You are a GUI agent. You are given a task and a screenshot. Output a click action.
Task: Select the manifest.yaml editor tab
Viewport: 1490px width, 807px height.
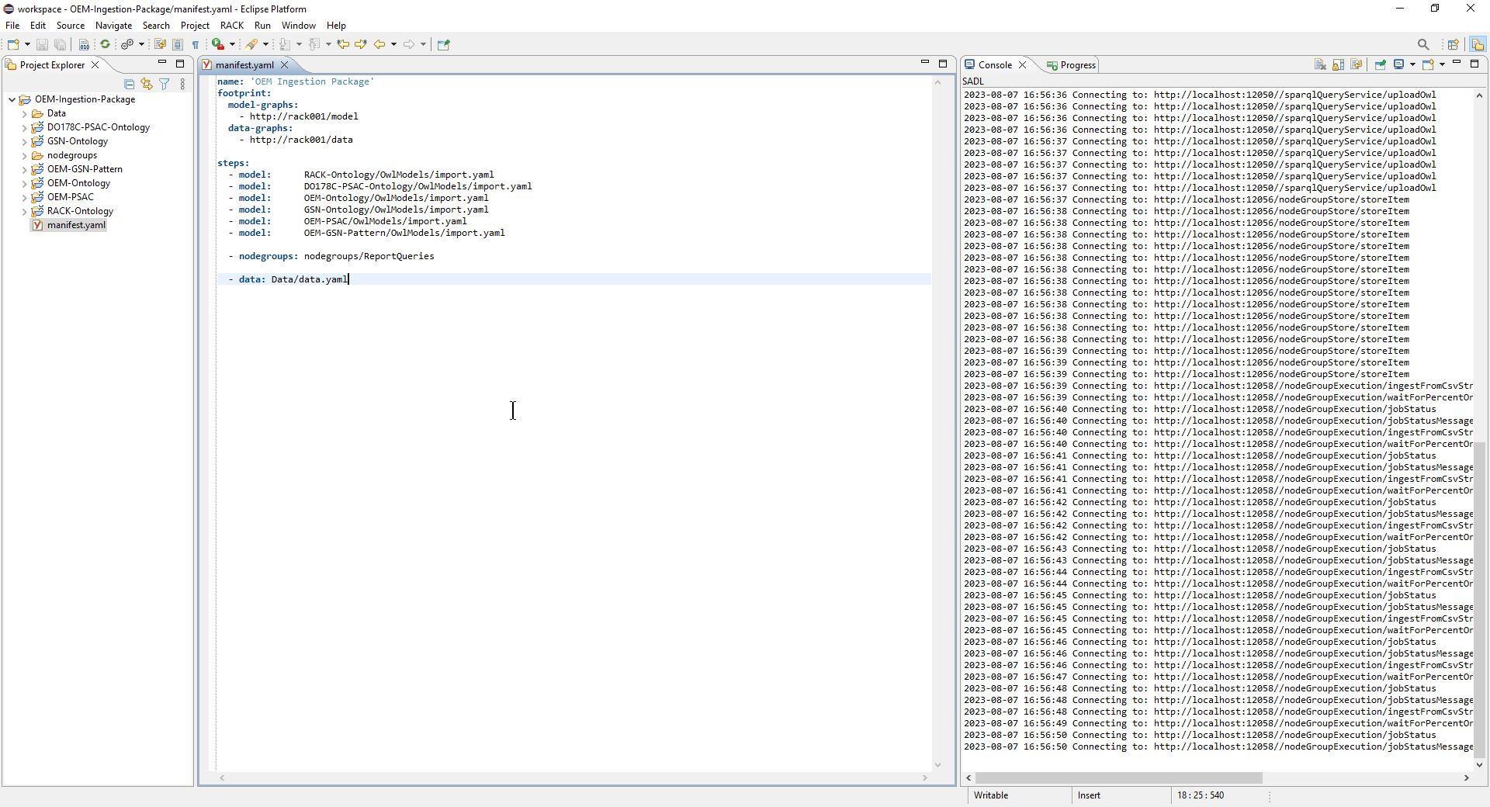point(244,65)
